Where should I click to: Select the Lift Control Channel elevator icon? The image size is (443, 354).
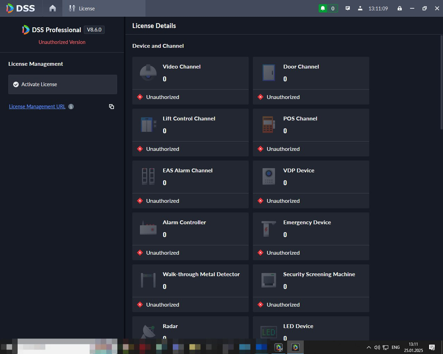[x=148, y=125]
